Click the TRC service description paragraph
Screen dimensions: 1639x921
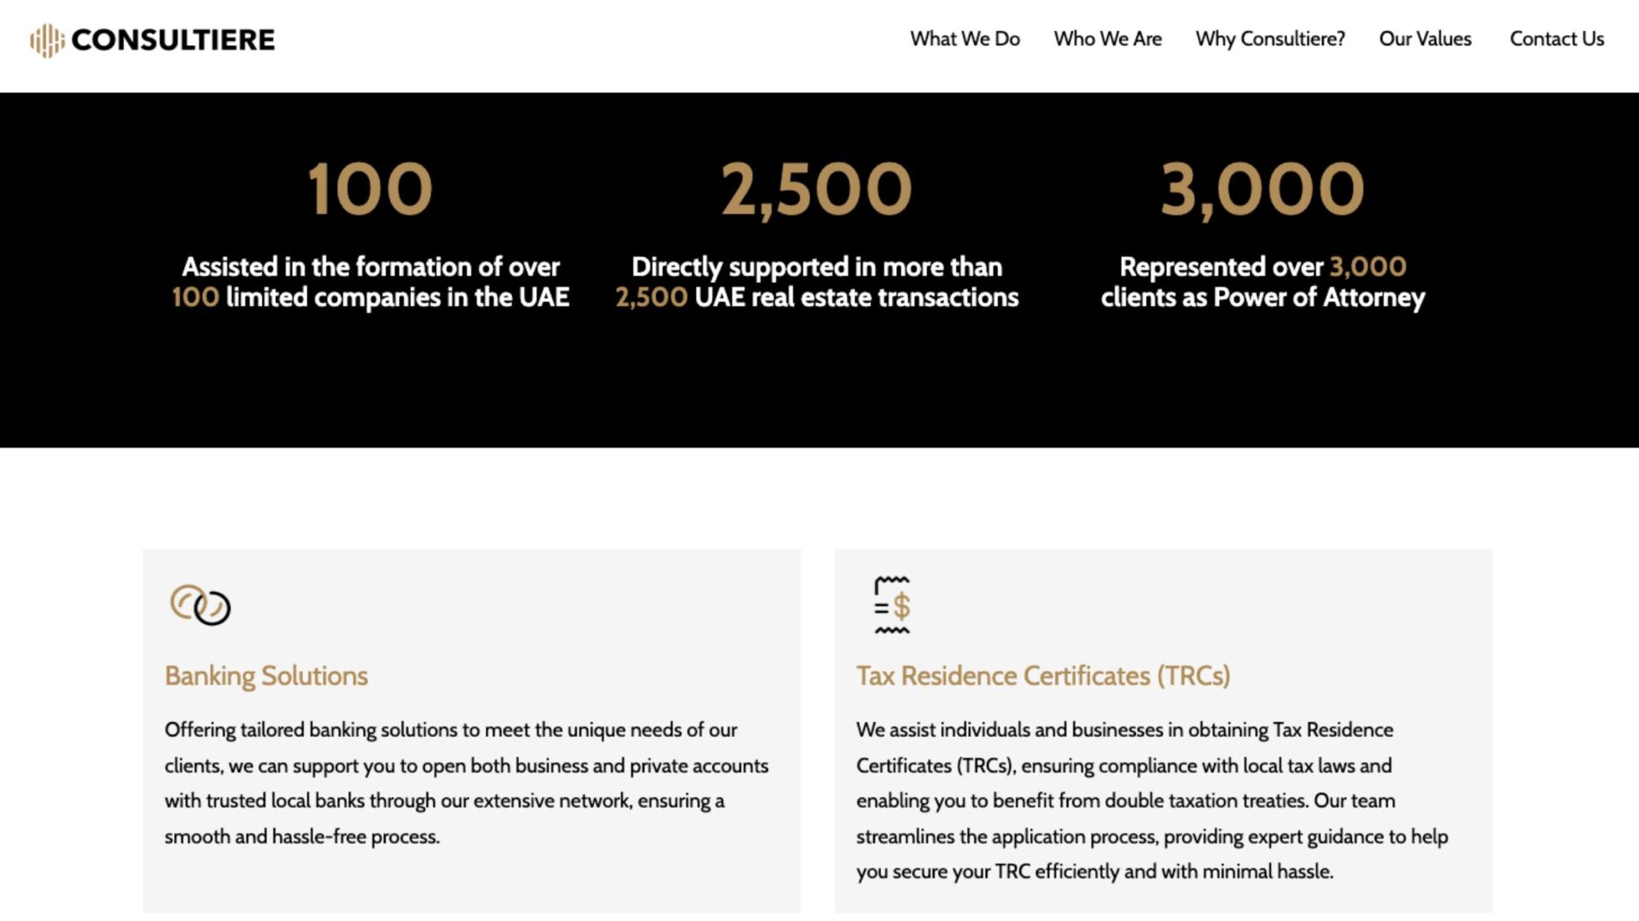click(x=1152, y=800)
